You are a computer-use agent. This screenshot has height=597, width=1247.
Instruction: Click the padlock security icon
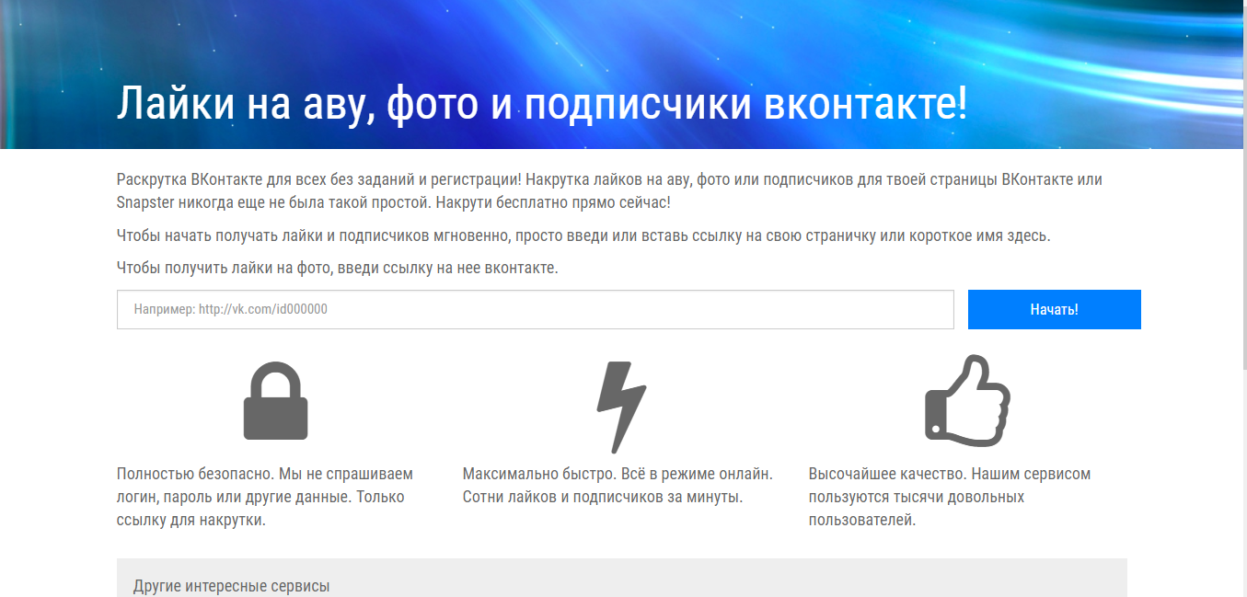coord(275,400)
